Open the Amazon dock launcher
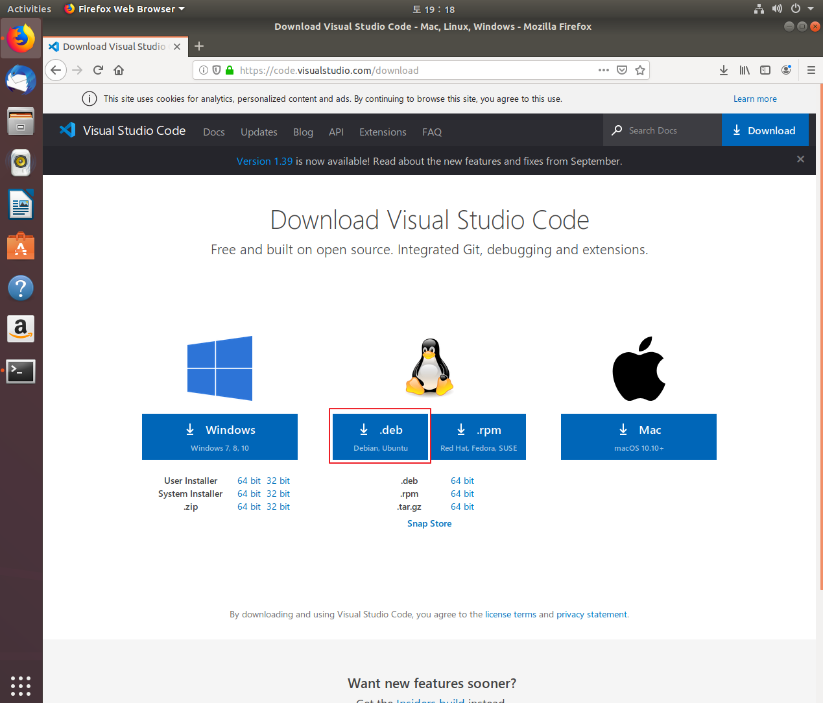823x703 pixels. (21, 329)
